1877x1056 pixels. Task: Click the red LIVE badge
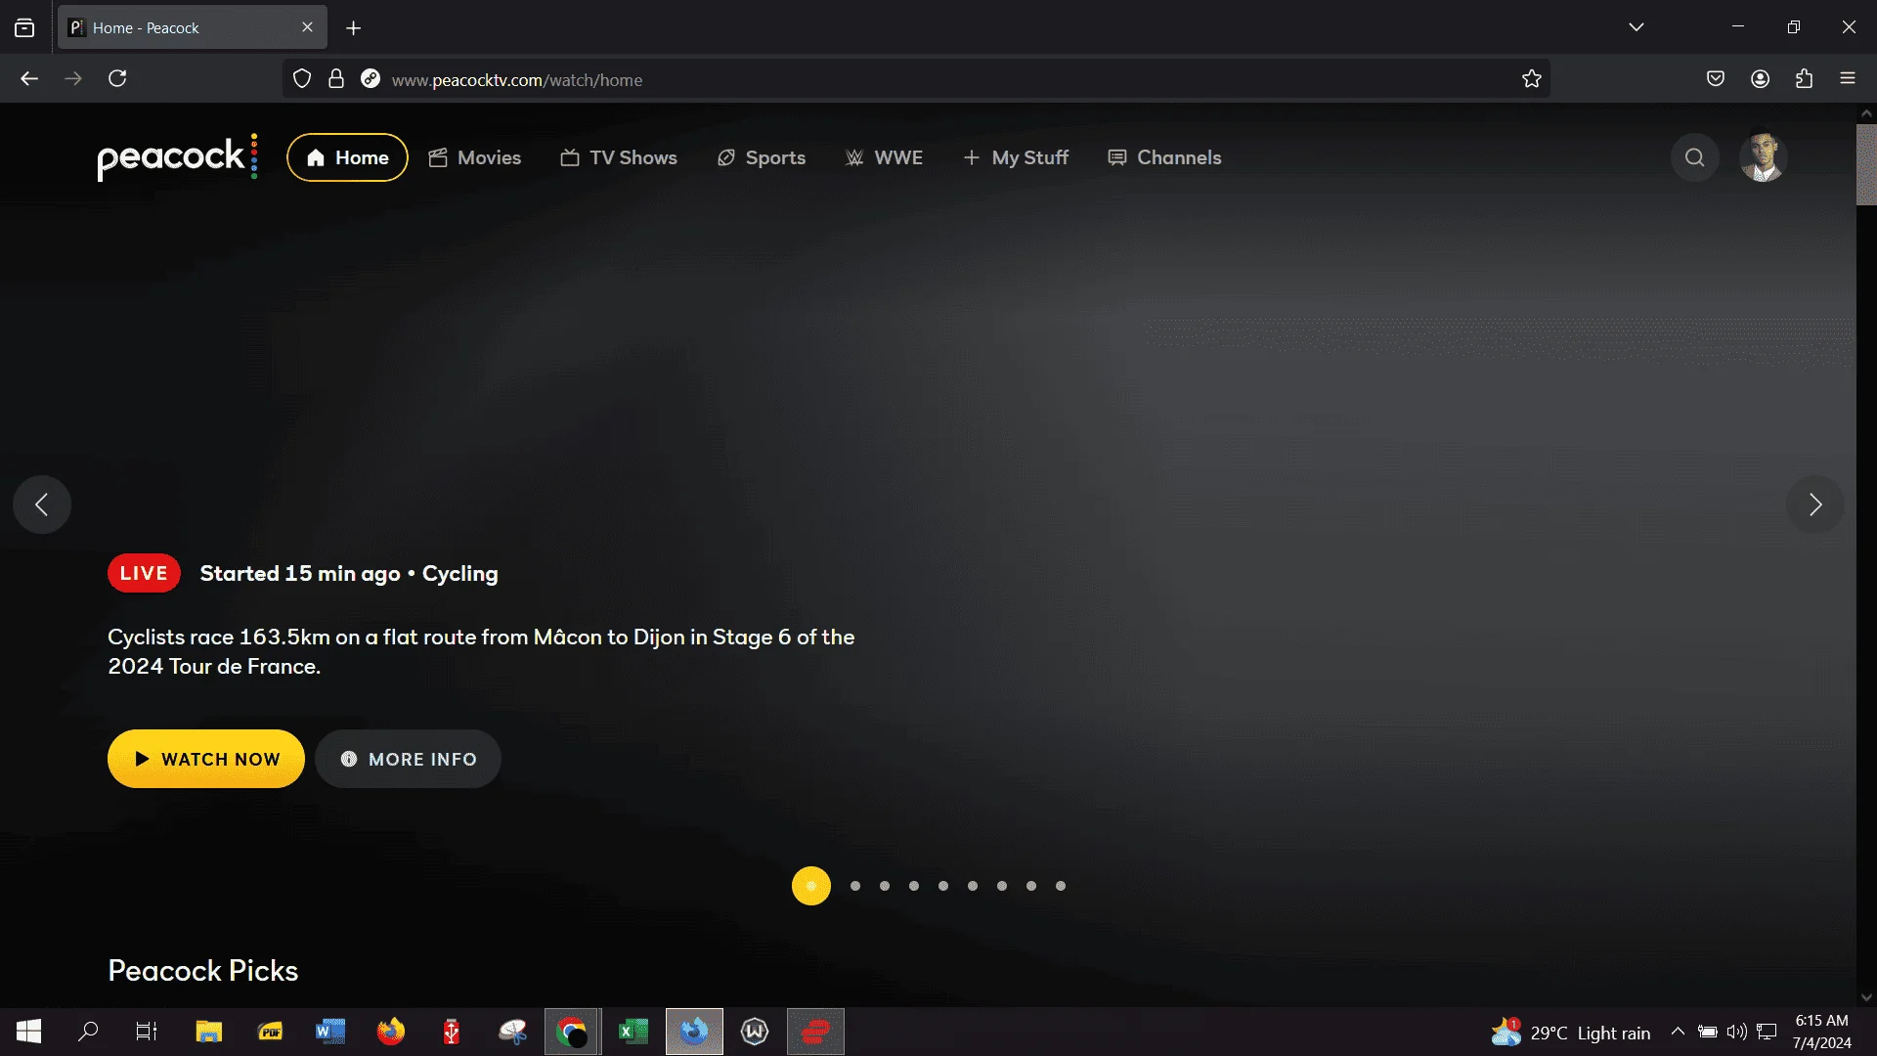tap(144, 574)
